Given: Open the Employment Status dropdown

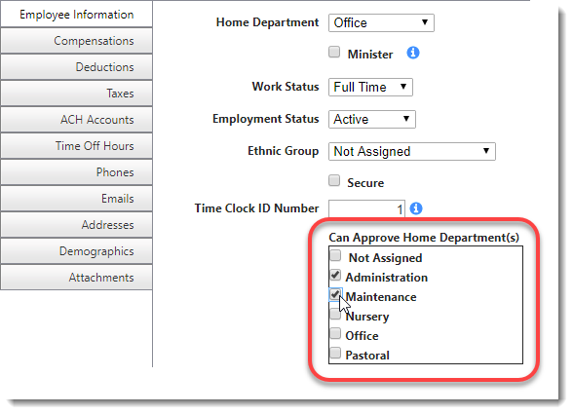Looking at the screenshot, I should tap(372, 120).
